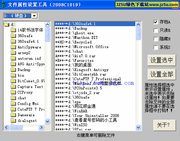The width and height of the screenshot is (180, 141).
Task: Click file list scroll-up arrow
Action: tap(138, 24)
